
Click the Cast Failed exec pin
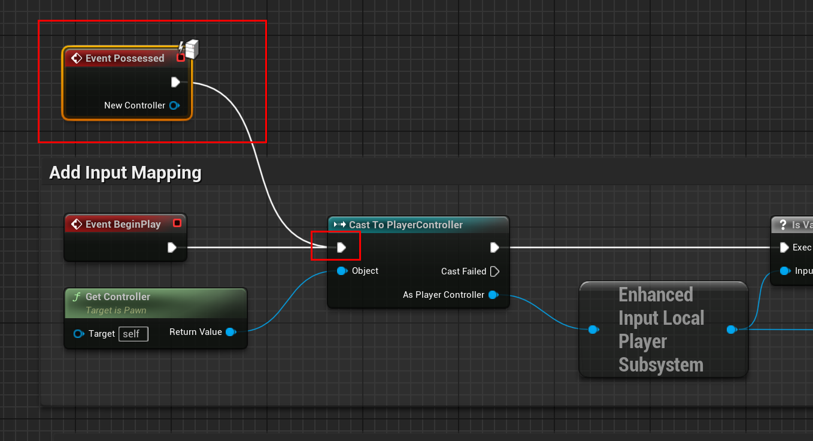pos(495,271)
